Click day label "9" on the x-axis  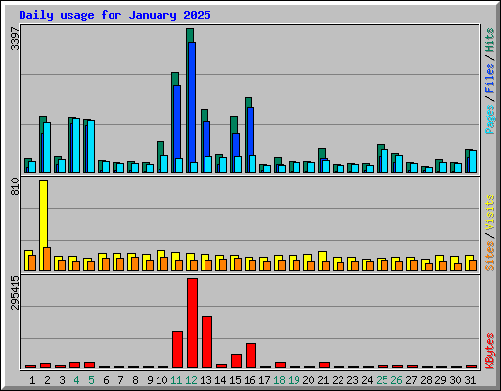pyautogui.click(x=150, y=380)
